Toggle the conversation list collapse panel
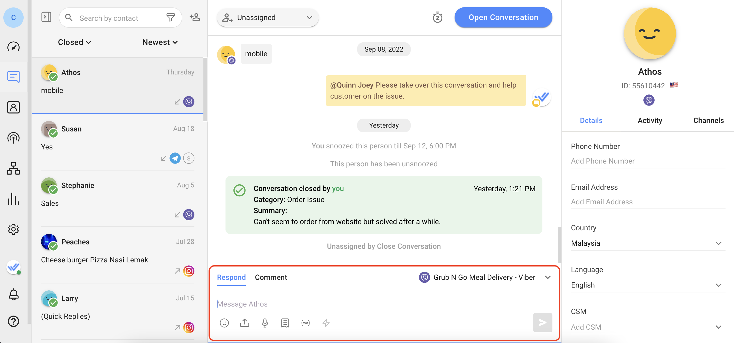734x343 pixels. tap(46, 17)
